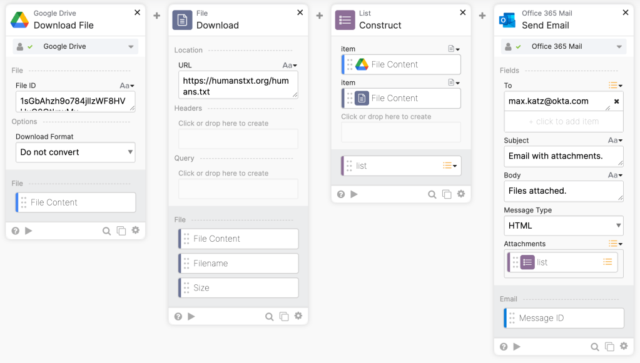Viewport: 640px width, 363px height.
Task: Duplicate the List Construct card
Action: point(447,194)
